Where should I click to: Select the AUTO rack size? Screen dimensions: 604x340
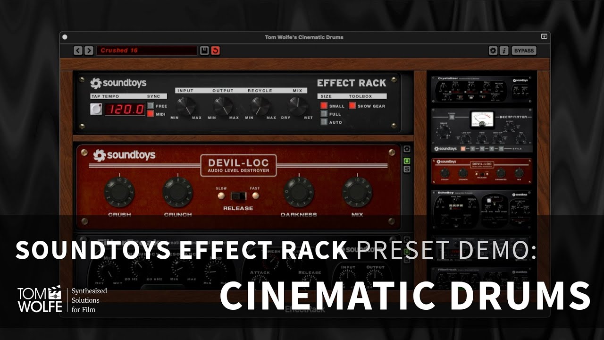324,122
